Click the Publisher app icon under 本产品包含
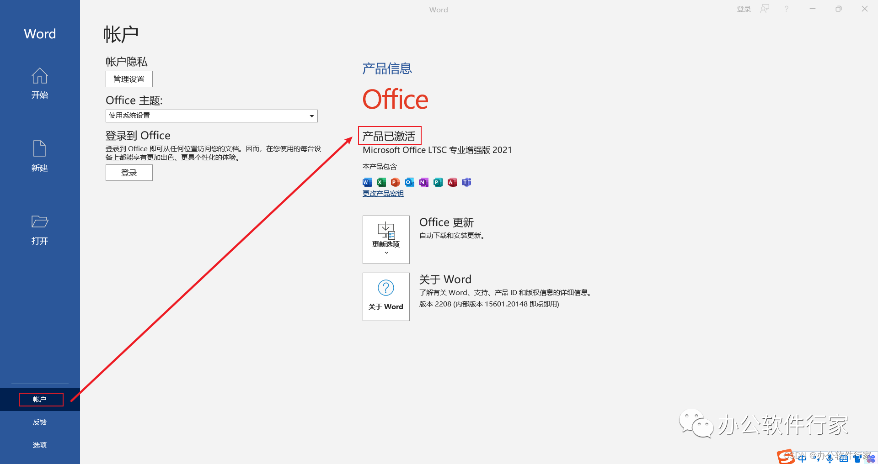The image size is (878, 464). coord(438,182)
